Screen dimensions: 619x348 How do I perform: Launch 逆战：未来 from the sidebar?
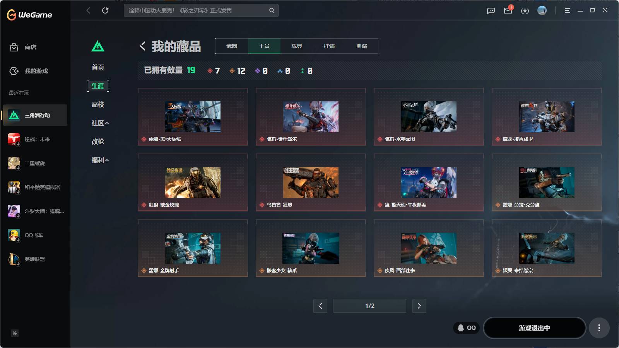tap(35, 139)
